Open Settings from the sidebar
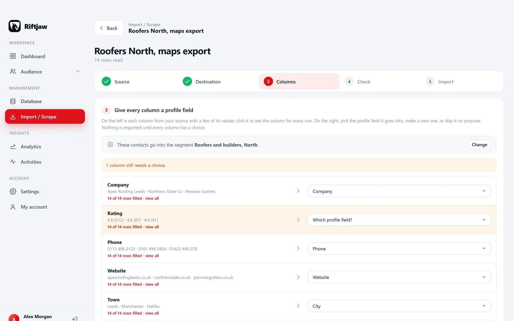This screenshot has height=321, width=514. pyautogui.click(x=45, y=192)
